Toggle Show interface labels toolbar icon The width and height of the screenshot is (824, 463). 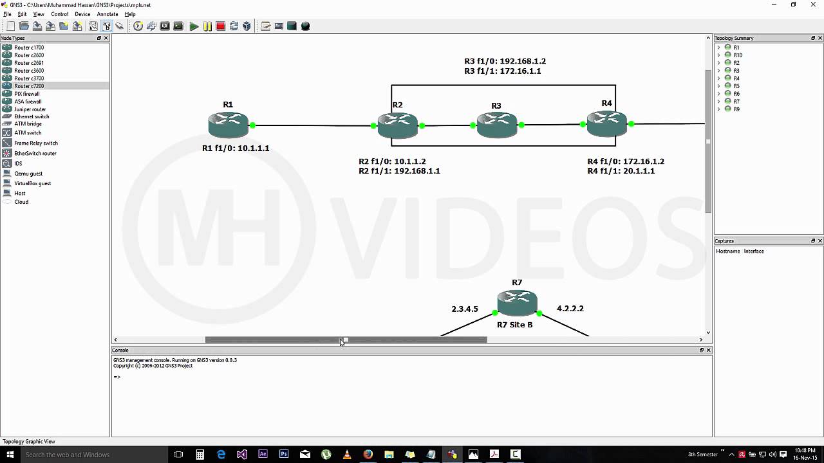point(93,26)
